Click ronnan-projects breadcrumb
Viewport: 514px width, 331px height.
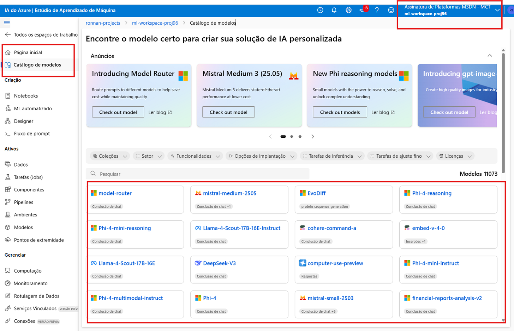[103, 23]
